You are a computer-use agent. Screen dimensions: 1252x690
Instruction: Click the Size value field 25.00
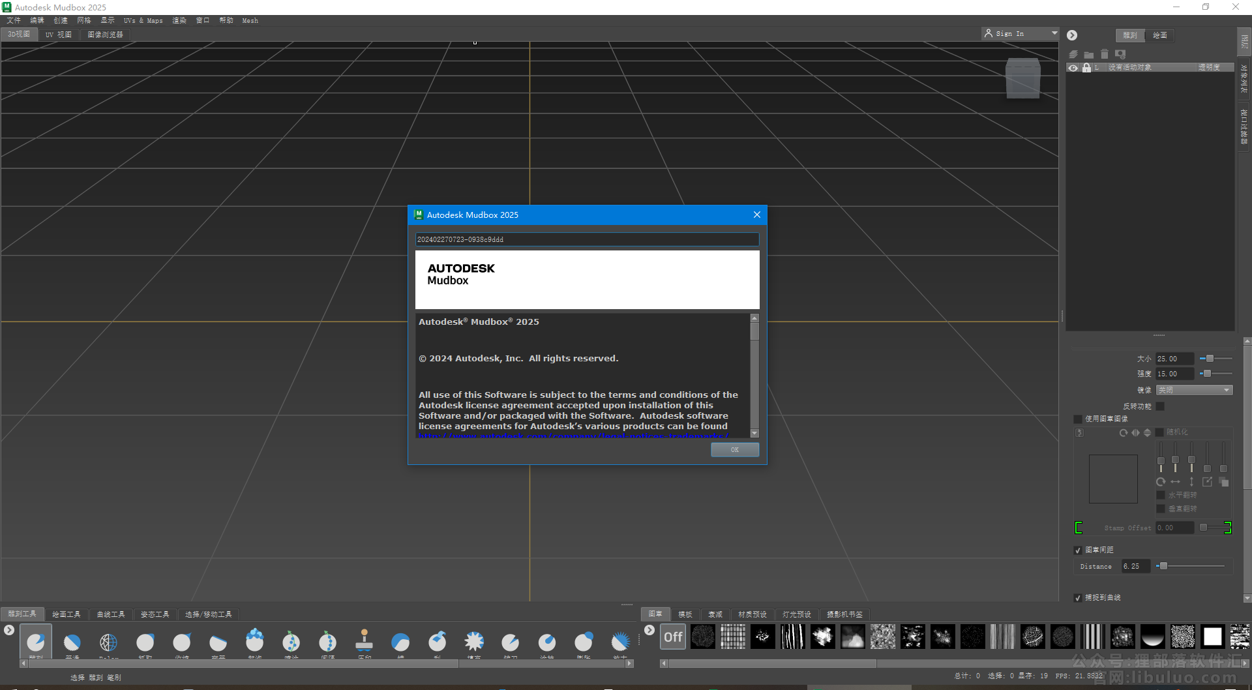[1174, 359]
